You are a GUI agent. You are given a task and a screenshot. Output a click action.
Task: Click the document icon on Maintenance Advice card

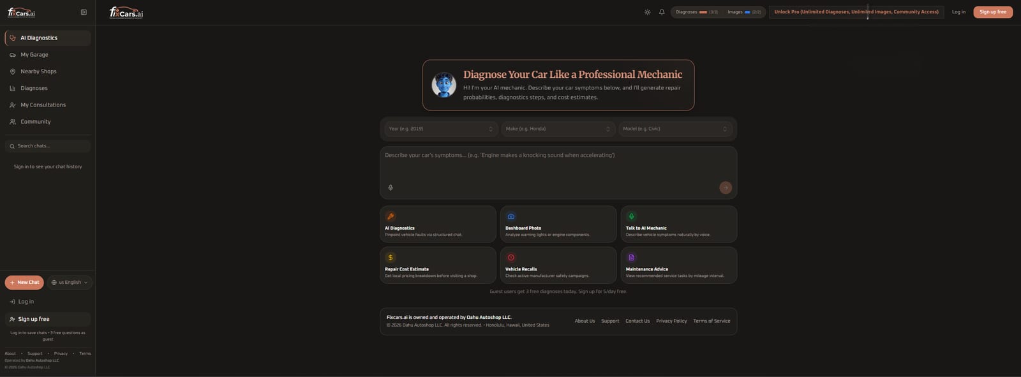coord(632,258)
